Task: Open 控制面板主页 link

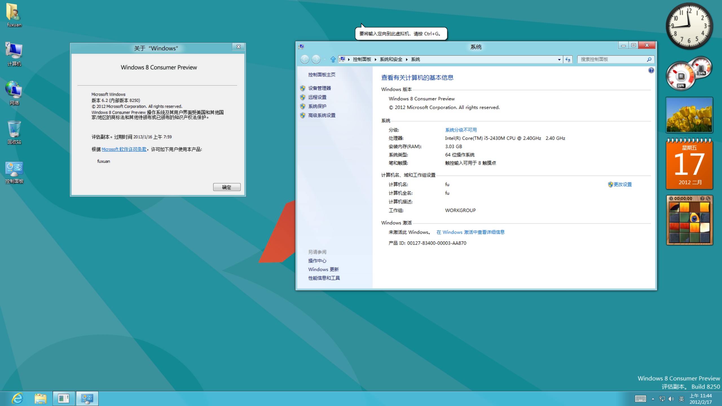Action: tap(322, 75)
